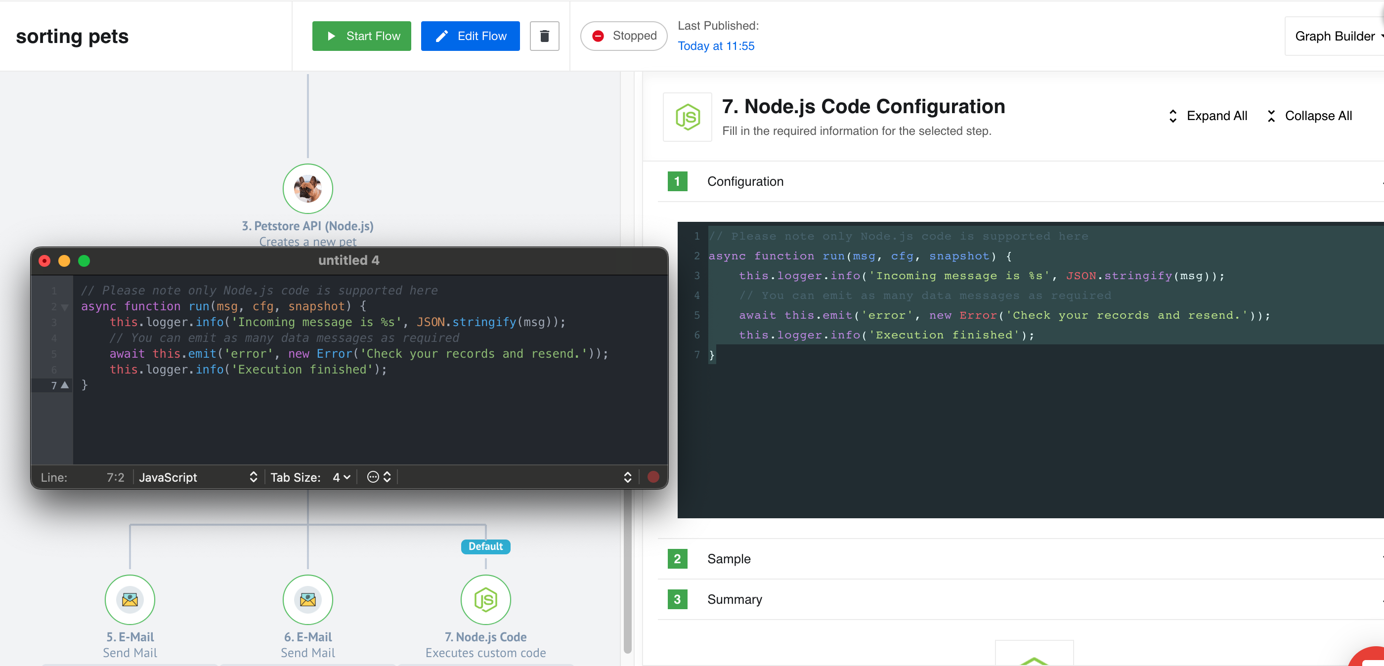Click the untitled 4 window title
Image resolution: width=1384 pixels, height=666 pixels.
pos(348,260)
